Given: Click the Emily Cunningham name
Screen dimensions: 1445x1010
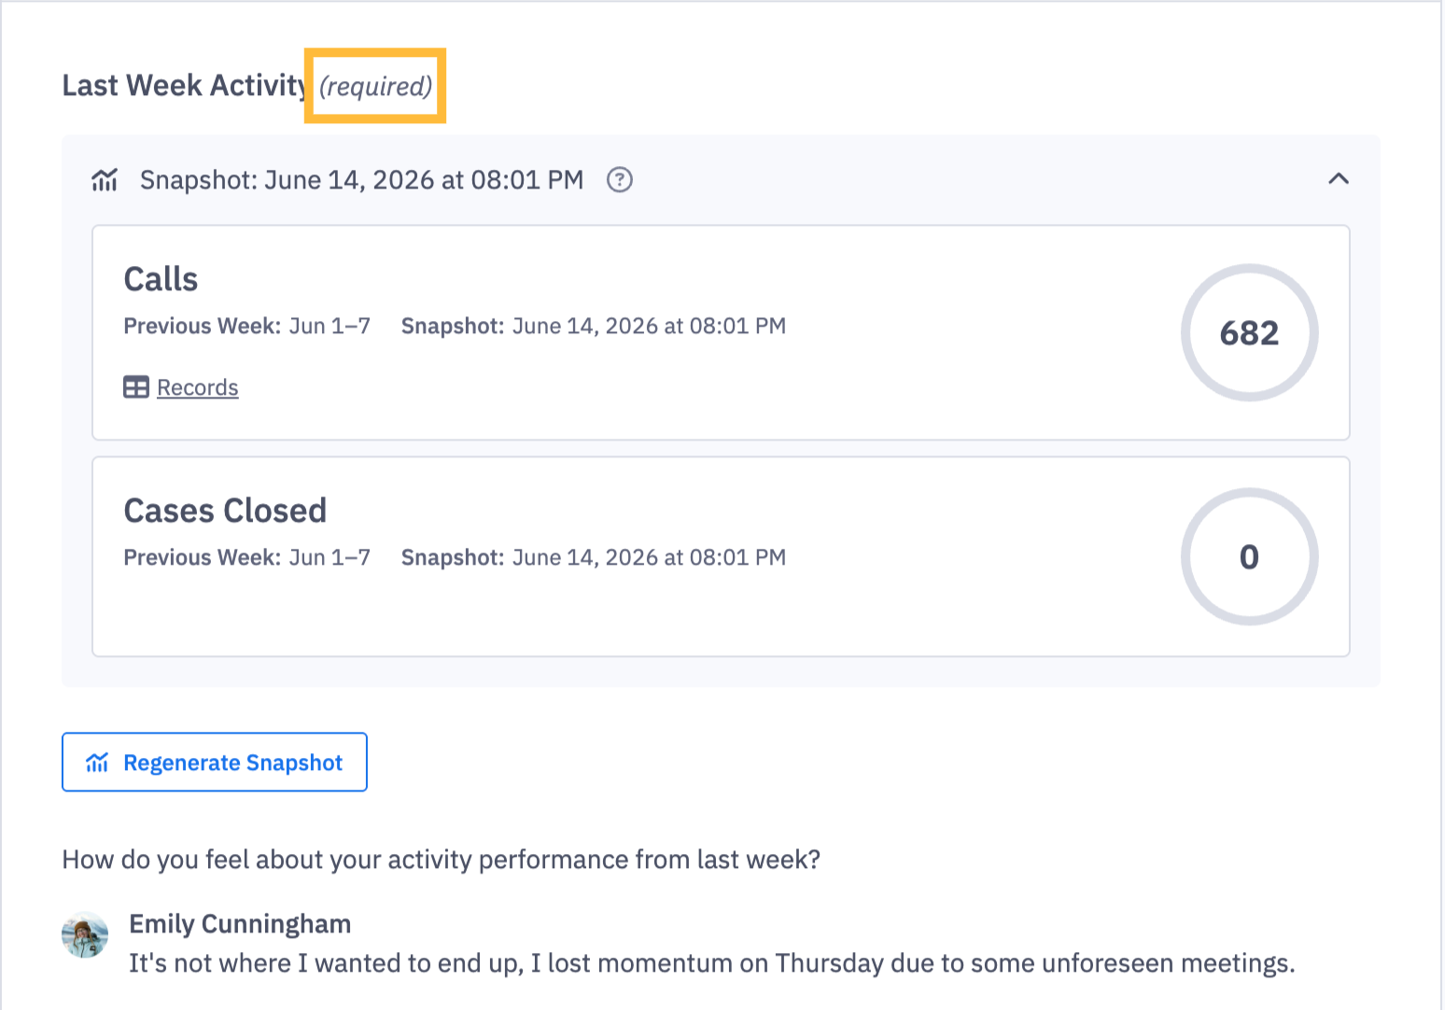Looking at the screenshot, I should (240, 923).
